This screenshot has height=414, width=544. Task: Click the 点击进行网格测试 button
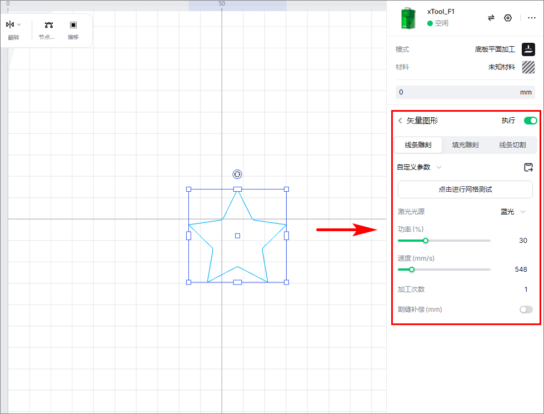pos(465,189)
